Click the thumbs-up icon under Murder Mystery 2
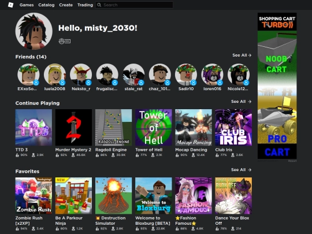 pyautogui.click(x=57, y=155)
